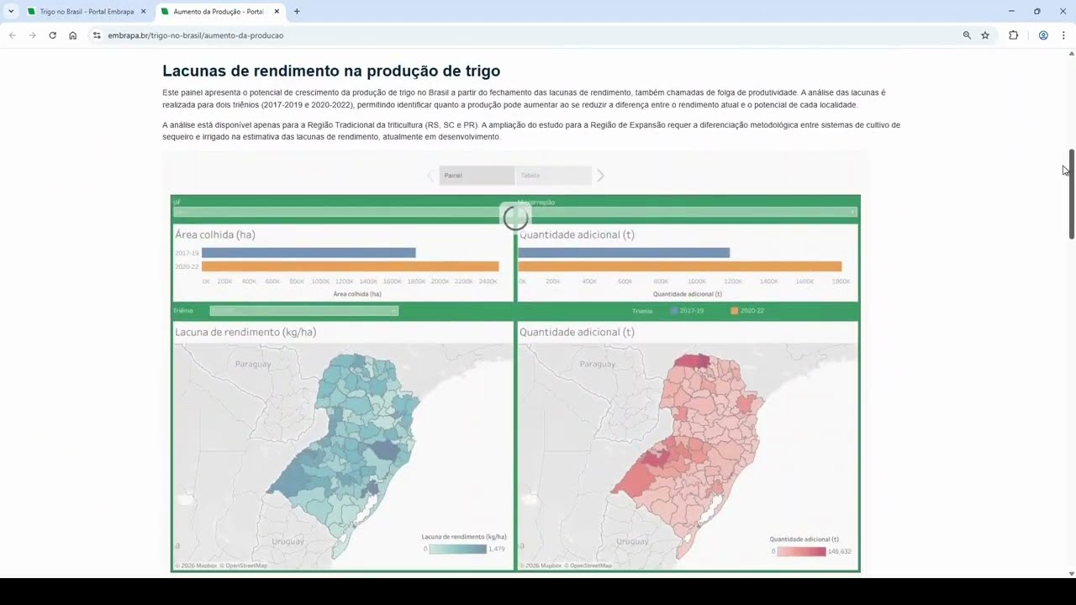Click the address bar URL field
This screenshot has height=605, width=1076.
(x=530, y=35)
